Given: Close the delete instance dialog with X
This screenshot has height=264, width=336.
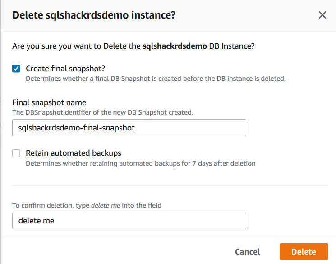Looking at the screenshot, I should coord(322,15).
